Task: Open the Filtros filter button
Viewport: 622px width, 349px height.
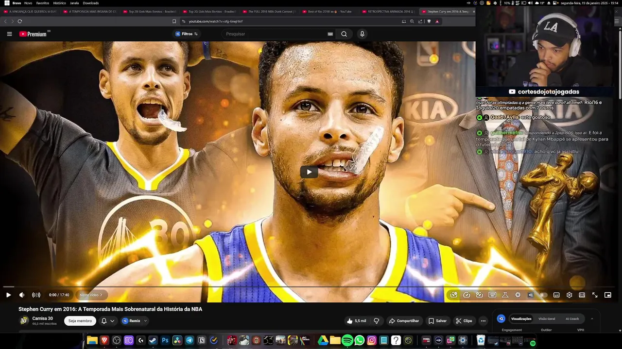Action: click(x=187, y=34)
